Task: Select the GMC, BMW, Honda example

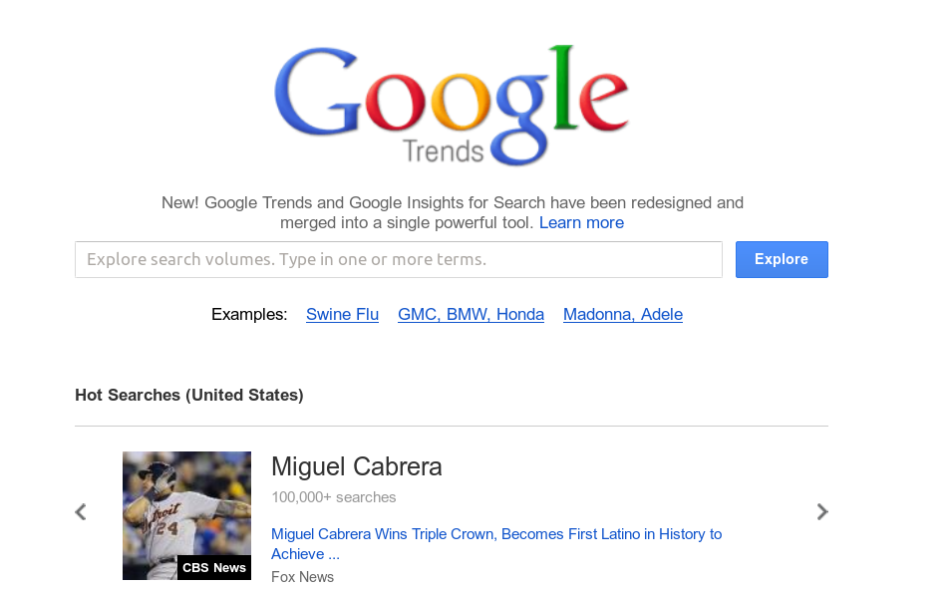Action: click(471, 314)
